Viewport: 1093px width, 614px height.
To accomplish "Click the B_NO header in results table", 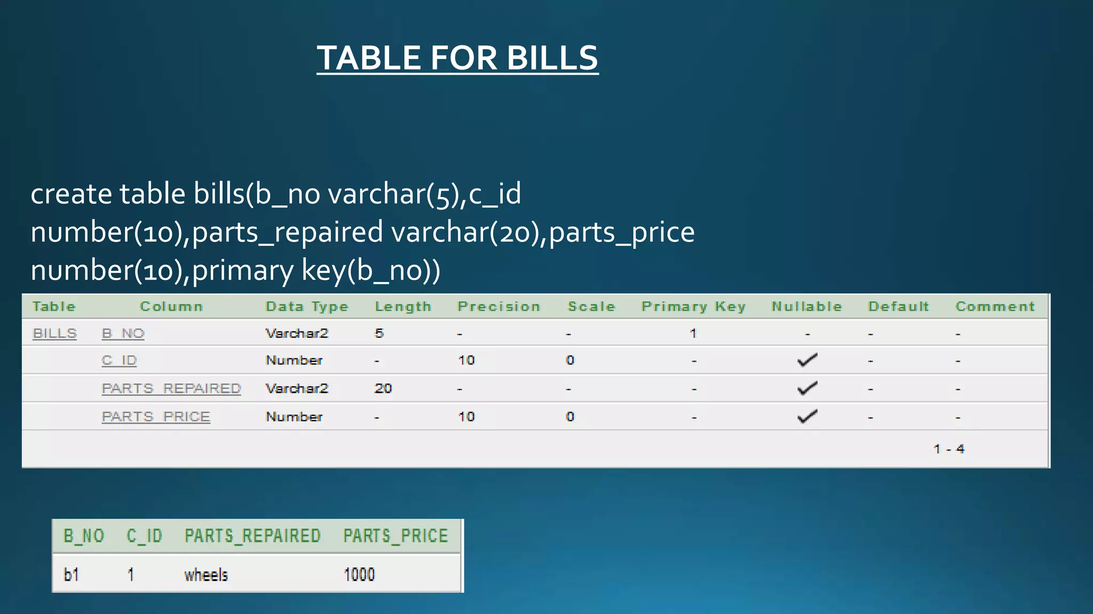I will [x=84, y=536].
